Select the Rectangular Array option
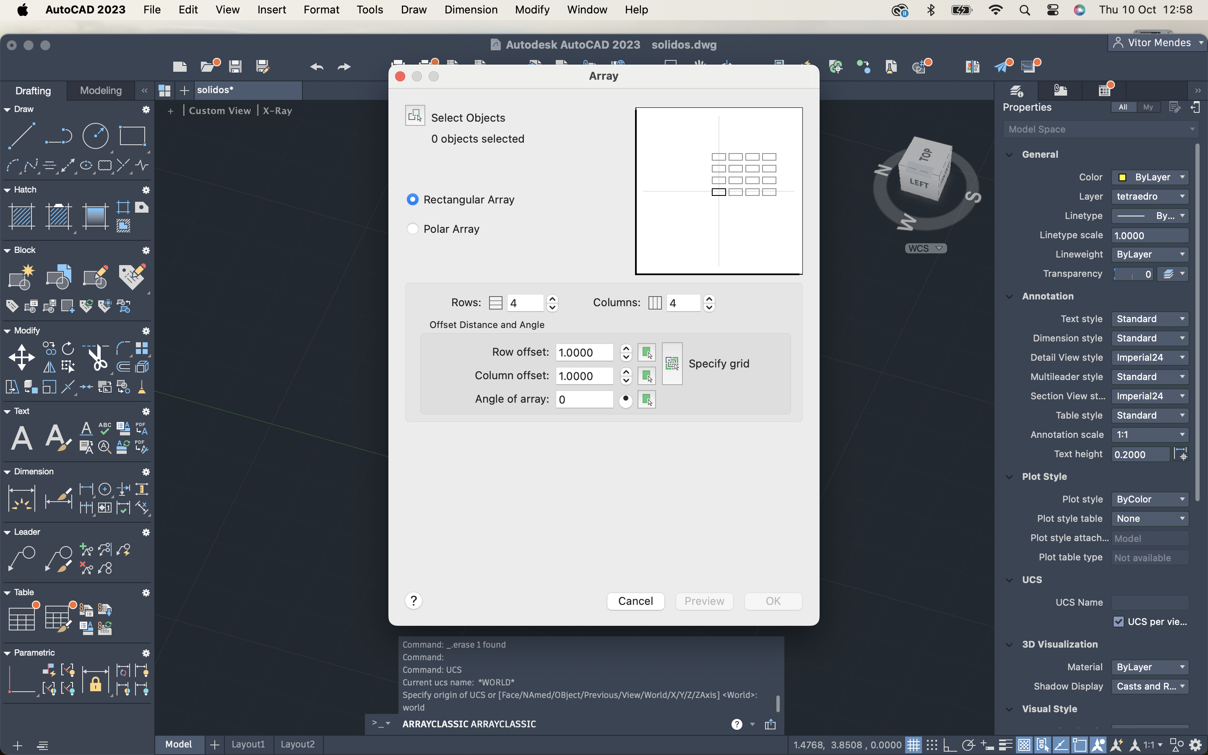The height and width of the screenshot is (755, 1208). [412, 199]
